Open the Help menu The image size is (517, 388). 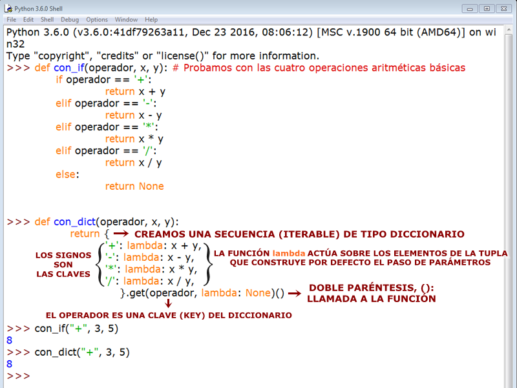tap(151, 19)
